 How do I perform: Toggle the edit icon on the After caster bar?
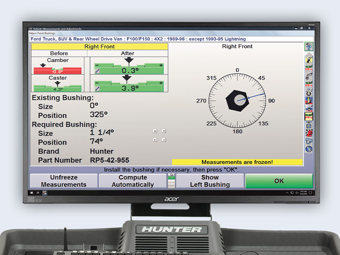[98, 88]
